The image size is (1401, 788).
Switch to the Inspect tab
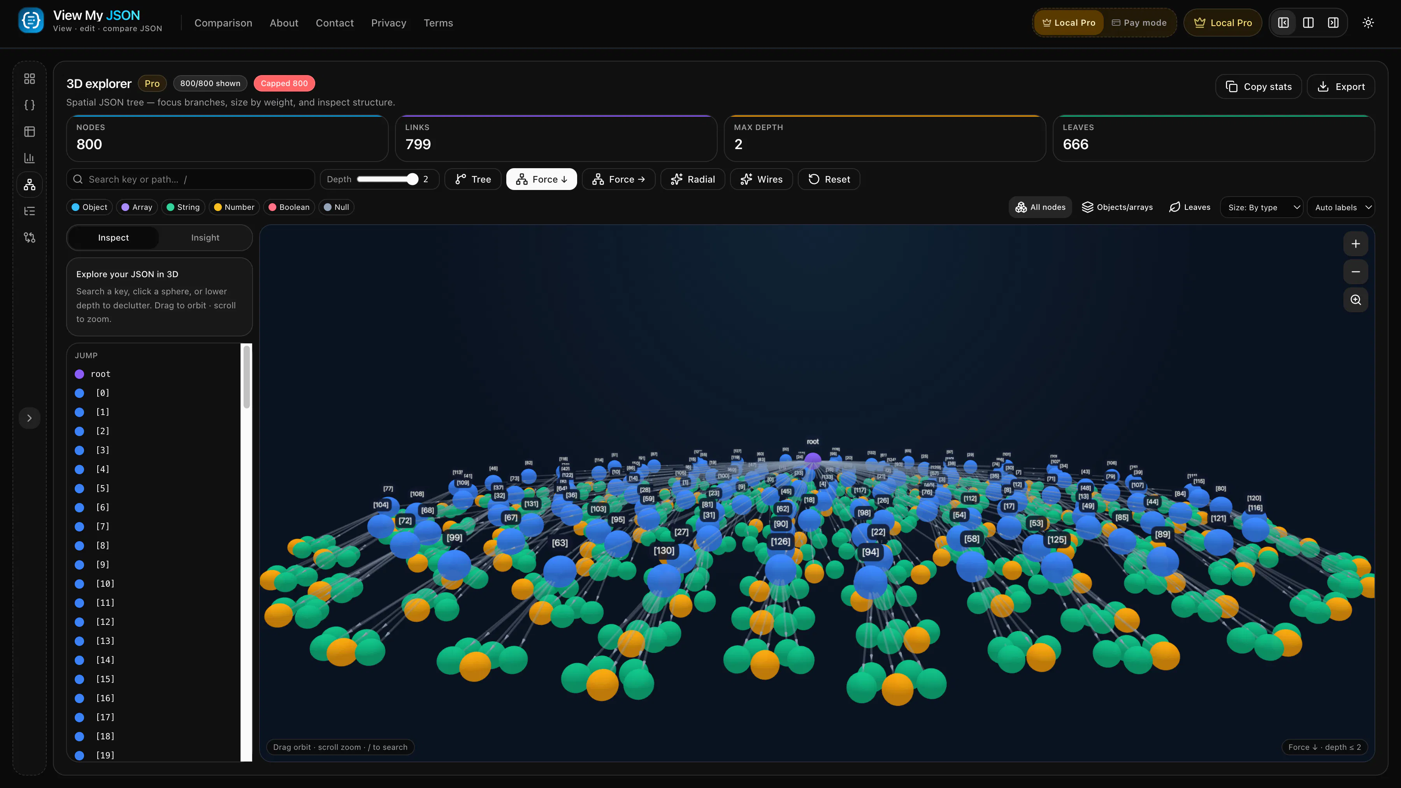click(x=114, y=238)
